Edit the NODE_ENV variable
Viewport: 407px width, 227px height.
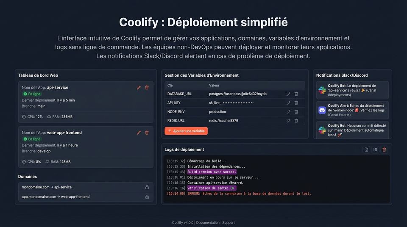click(288, 112)
